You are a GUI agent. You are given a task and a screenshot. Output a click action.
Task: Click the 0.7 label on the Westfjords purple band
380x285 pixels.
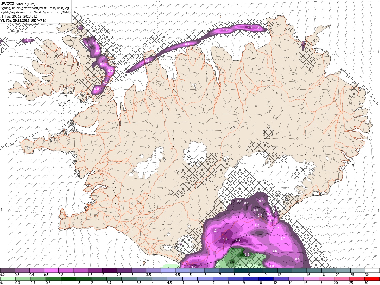pos(102,64)
